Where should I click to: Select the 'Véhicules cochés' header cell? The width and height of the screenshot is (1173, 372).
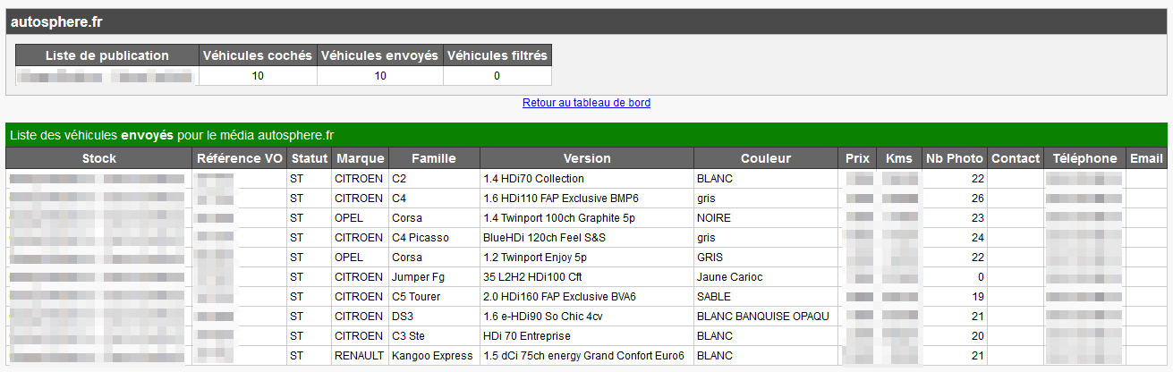[x=258, y=55]
